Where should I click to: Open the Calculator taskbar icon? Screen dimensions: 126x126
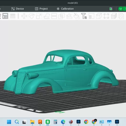(x=55, y=122)
